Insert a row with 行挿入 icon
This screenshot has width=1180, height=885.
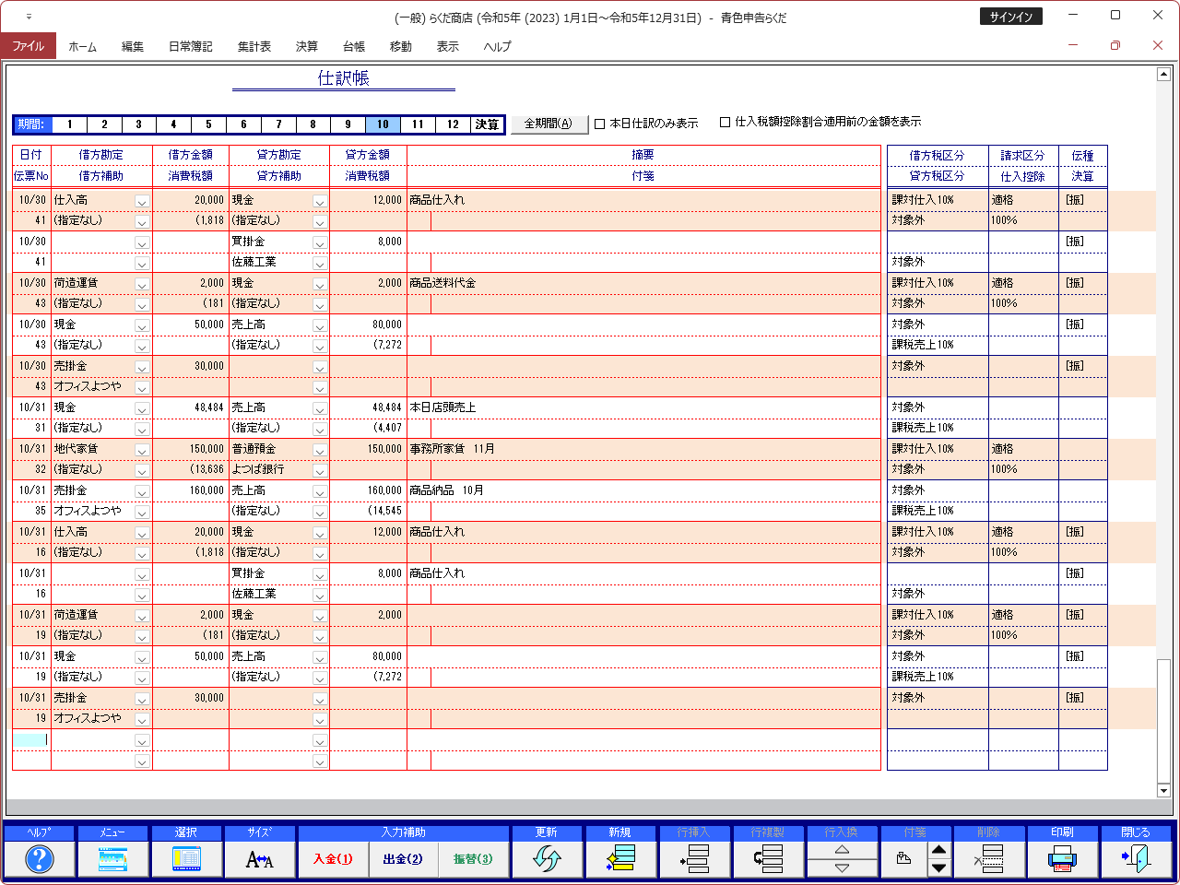coord(694,859)
